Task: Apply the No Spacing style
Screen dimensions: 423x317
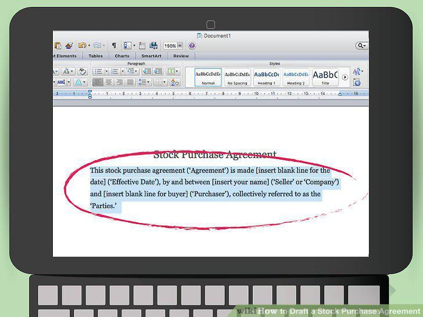Action: pos(238,77)
